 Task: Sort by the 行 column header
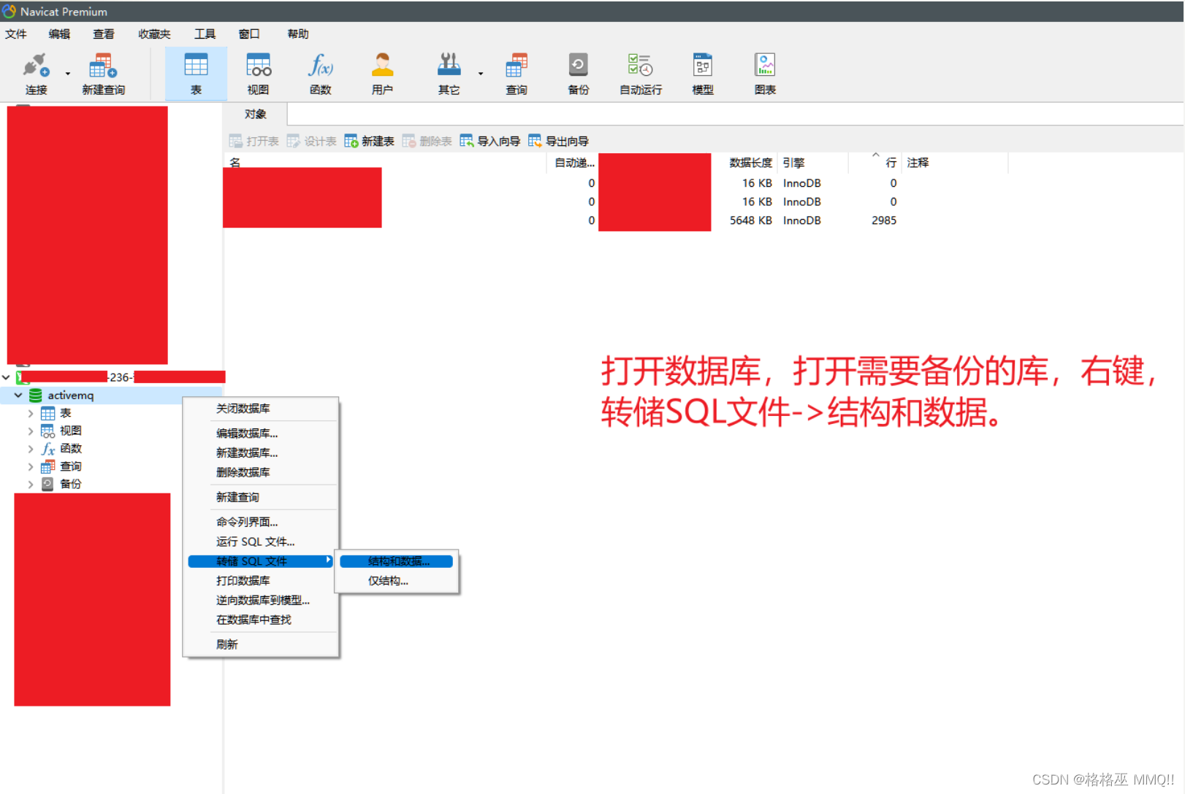click(875, 163)
